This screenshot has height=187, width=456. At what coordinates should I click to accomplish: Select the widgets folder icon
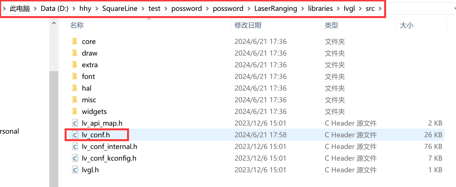click(x=75, y=111)
